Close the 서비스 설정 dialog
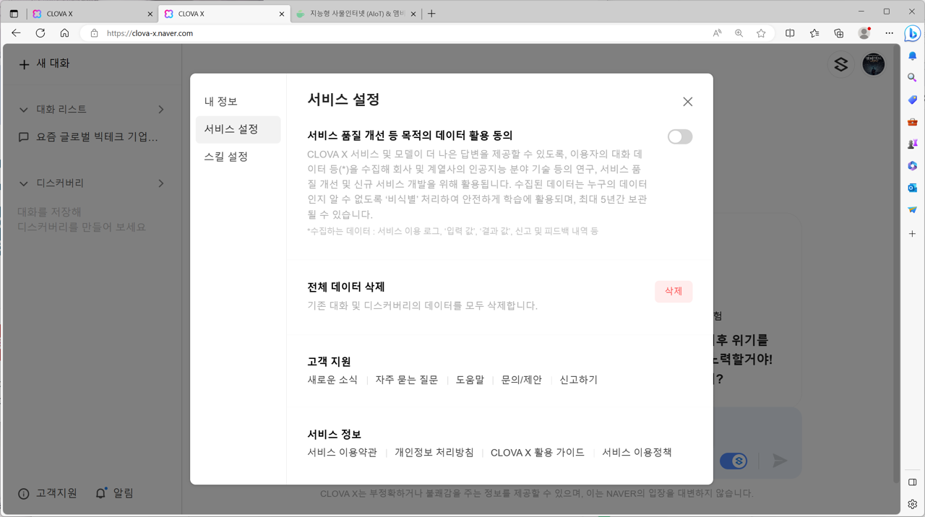The width and height of the screenshot is (925, 517). [687, 102]
